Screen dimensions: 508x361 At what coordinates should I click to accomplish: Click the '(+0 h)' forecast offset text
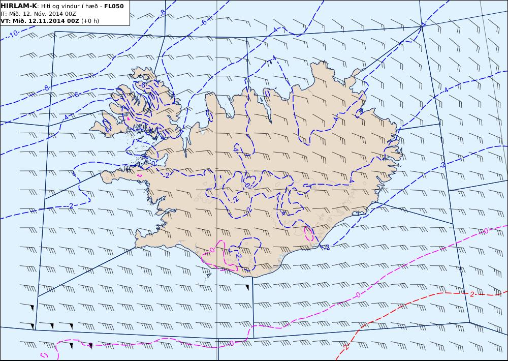click(90, 21)
